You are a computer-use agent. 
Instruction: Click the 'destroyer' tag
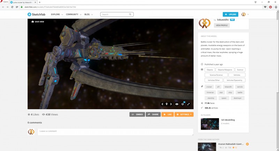237,98
